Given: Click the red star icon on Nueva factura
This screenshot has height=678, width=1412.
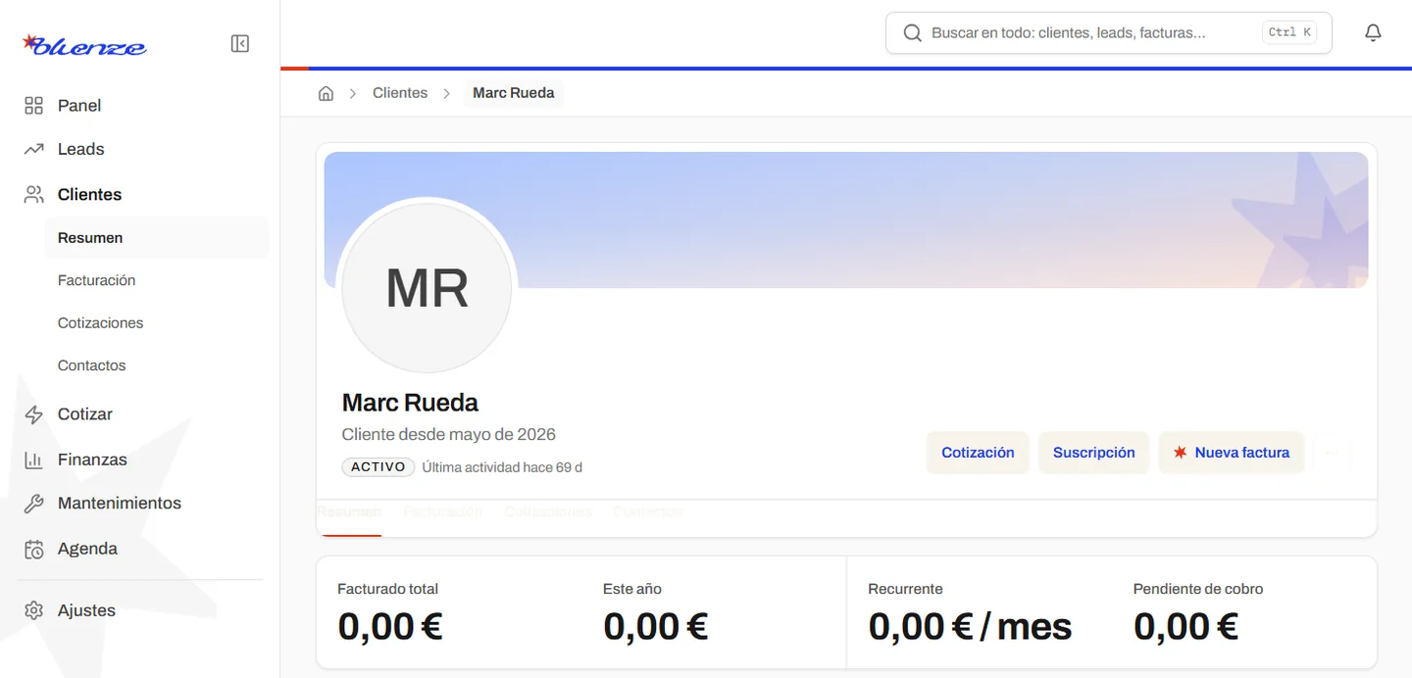Looking at the screenshot, I should click(1180, 453).
